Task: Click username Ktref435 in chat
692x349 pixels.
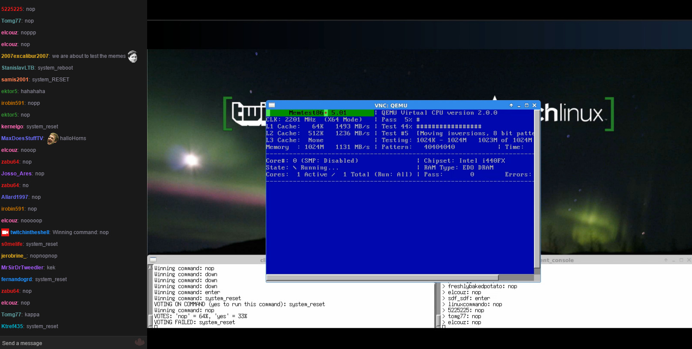Action: point(12,326)
